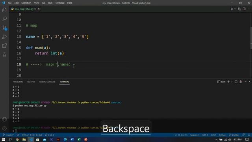Screen dimensions: 252x142
Task: Open changes icon in editor toolbar
Action: (x=239, y=9)
